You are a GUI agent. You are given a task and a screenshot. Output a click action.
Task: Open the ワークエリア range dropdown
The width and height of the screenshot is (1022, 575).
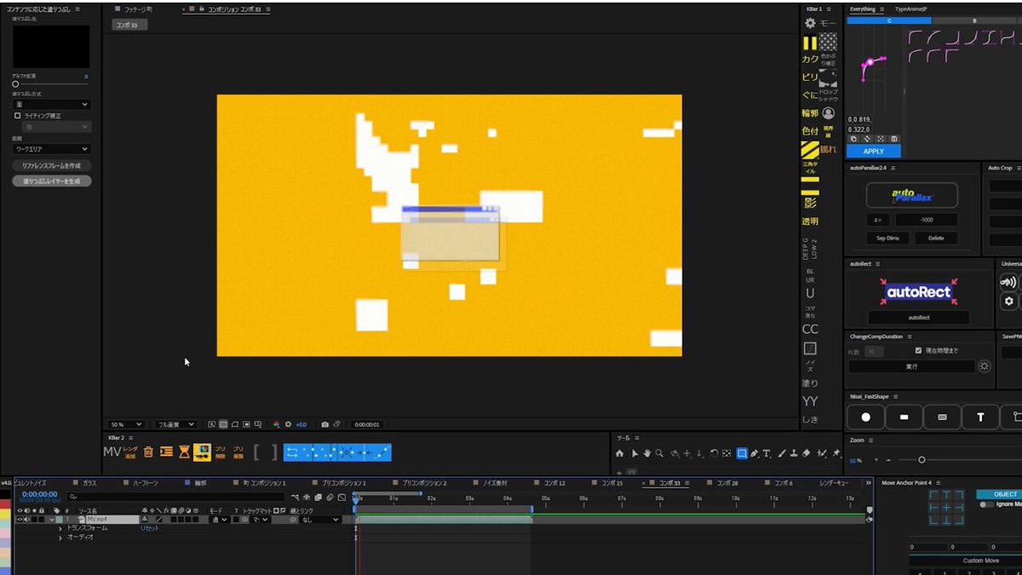coord(51,148)
